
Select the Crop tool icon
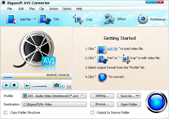pyautogui.click(x=78, y=19)
